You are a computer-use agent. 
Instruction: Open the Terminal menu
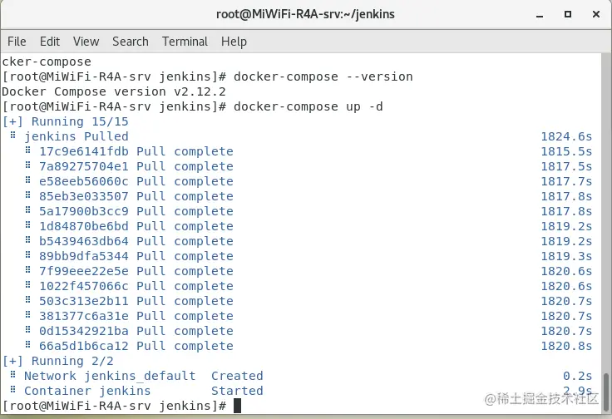185,41
